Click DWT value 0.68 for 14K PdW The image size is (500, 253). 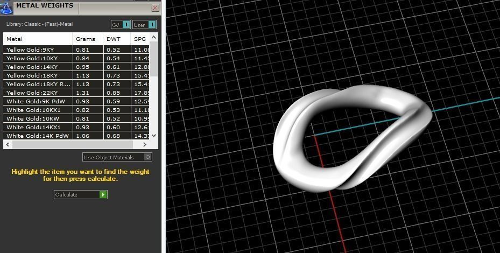pos(113,136)
